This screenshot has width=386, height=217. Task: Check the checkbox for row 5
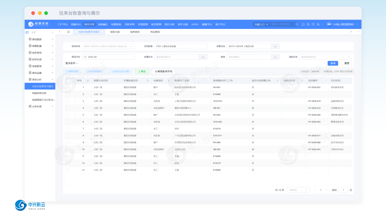tap(68, 115)
